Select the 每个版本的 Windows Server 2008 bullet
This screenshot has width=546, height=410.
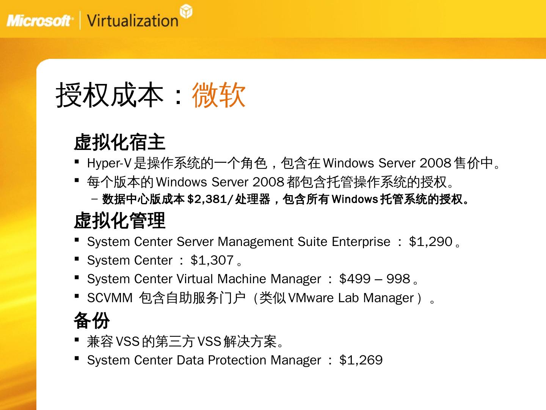coord(270,182)
